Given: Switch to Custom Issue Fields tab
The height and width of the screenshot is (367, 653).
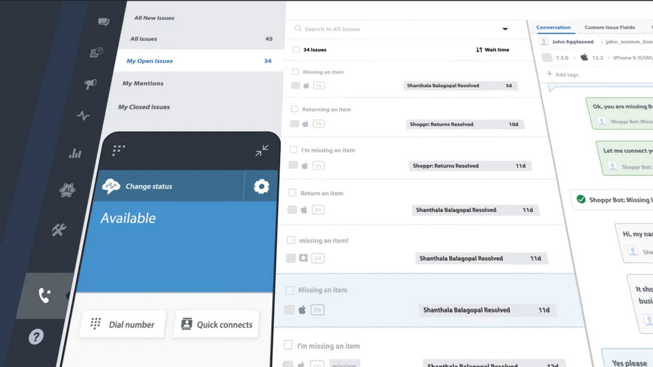Looking at the screenshot, I should coord(609,27).
